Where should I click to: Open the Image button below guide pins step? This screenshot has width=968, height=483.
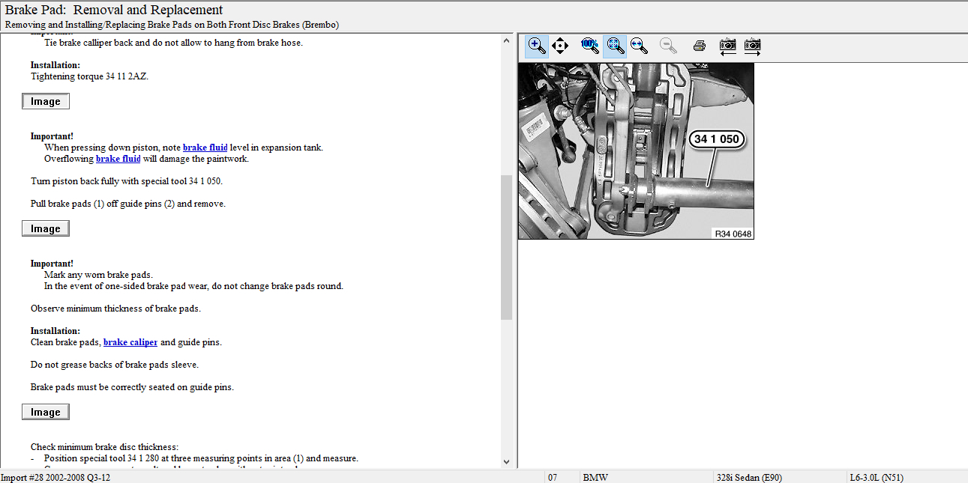pyautogui.click(x=46, y=228)
